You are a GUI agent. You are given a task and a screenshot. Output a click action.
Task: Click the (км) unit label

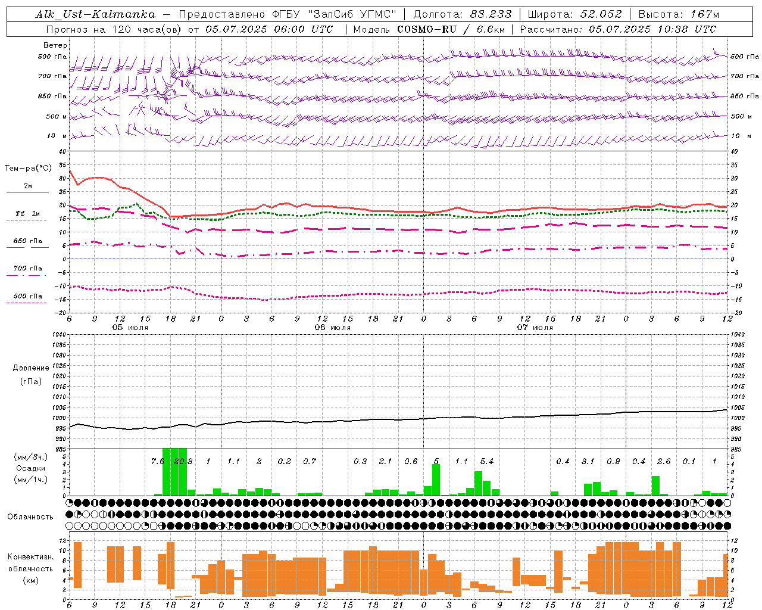[x=30, y=580]
